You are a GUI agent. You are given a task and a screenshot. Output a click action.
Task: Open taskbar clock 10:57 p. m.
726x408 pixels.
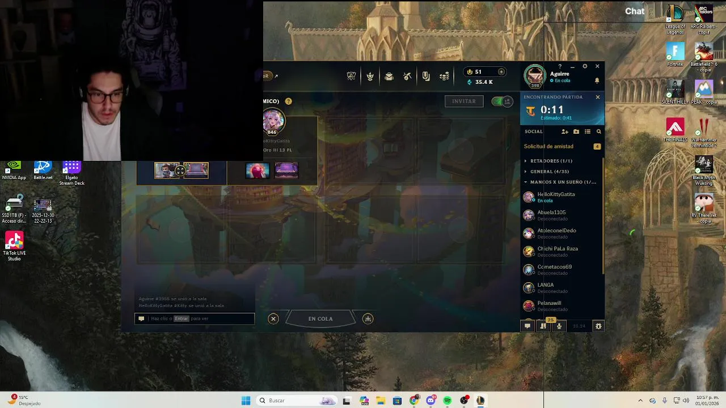[706, 401]
